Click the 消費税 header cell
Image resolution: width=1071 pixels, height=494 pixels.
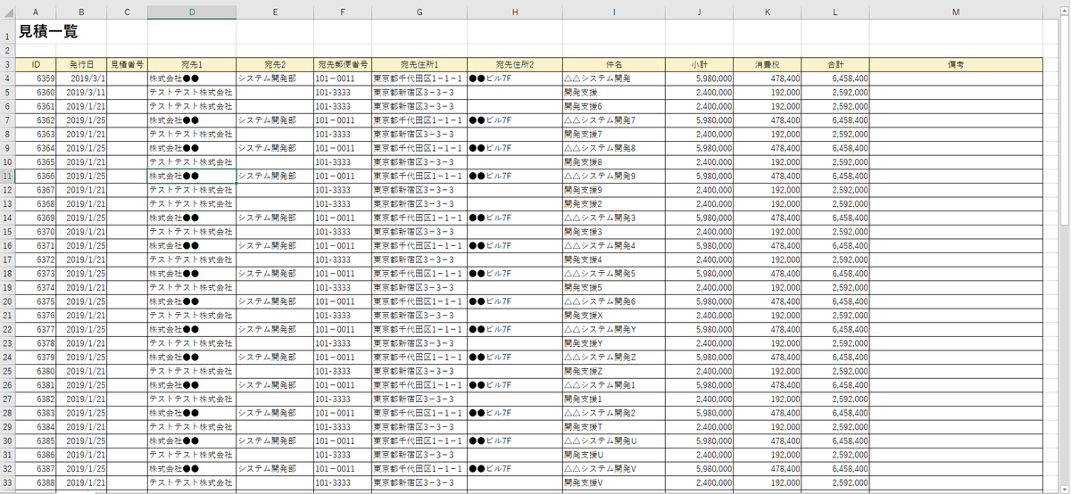pos(768,65)
